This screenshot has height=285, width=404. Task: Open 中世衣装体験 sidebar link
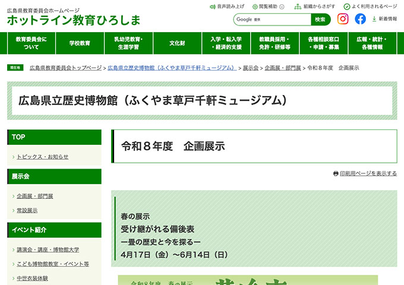(32, 278)
